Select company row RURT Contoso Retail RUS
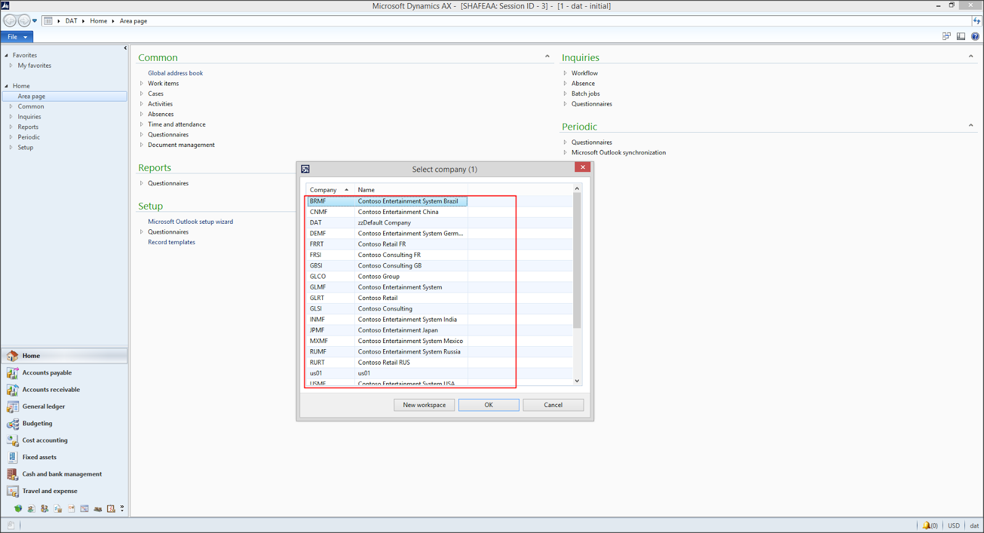The image size is (984, 533). 440,363
